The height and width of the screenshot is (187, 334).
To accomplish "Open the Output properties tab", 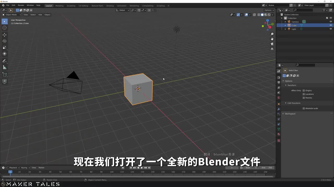I will [279, 82].
